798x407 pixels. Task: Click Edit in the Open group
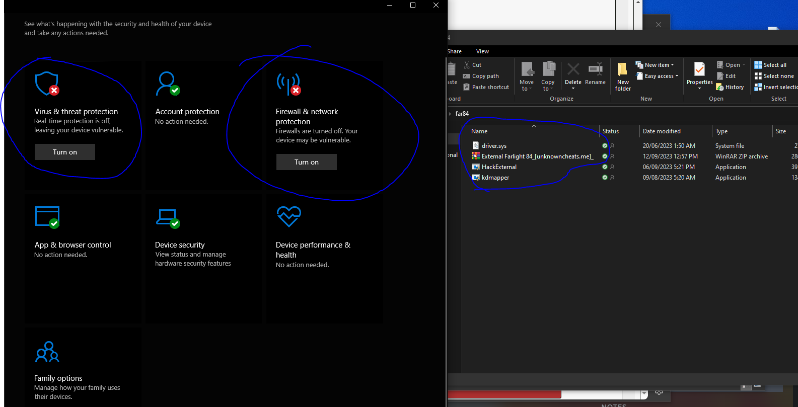(x=726, y=76)
